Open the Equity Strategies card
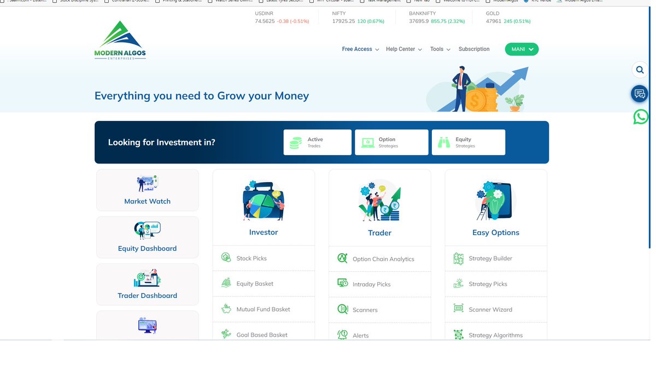Viewport: 656px width, 369px height. [468, 142]
